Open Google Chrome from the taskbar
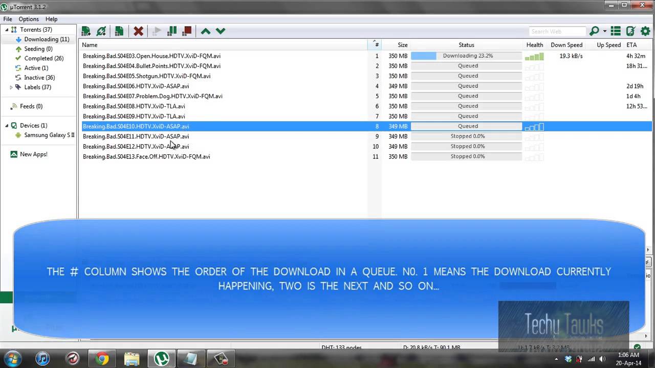This screenshot has width=655, height=368. click(x=102, y=359)
